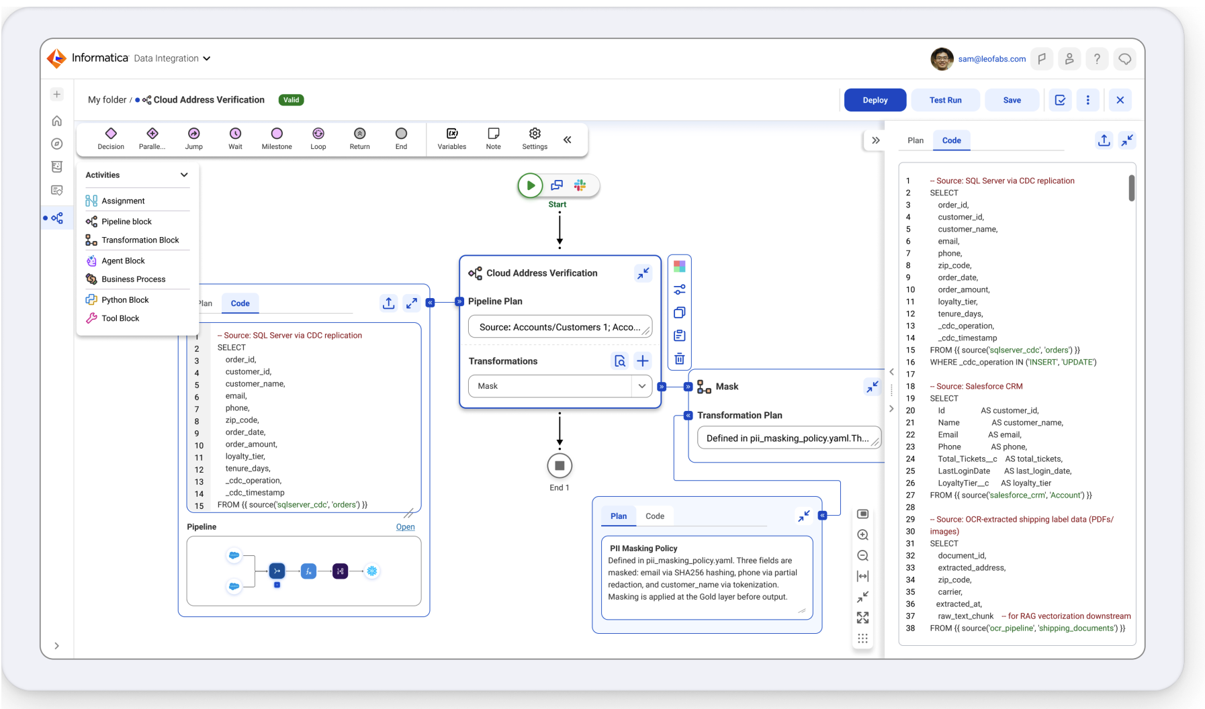Click the Pipeline Plan source text field
The image size is (1205, 709).
[560, 327]
